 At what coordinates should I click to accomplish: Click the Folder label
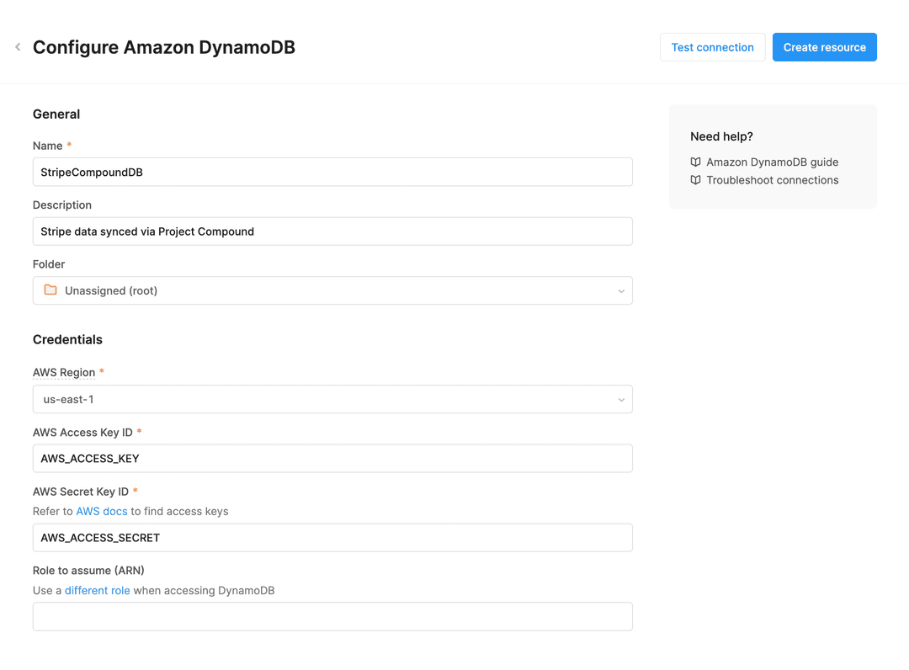[x=49, y=264]
